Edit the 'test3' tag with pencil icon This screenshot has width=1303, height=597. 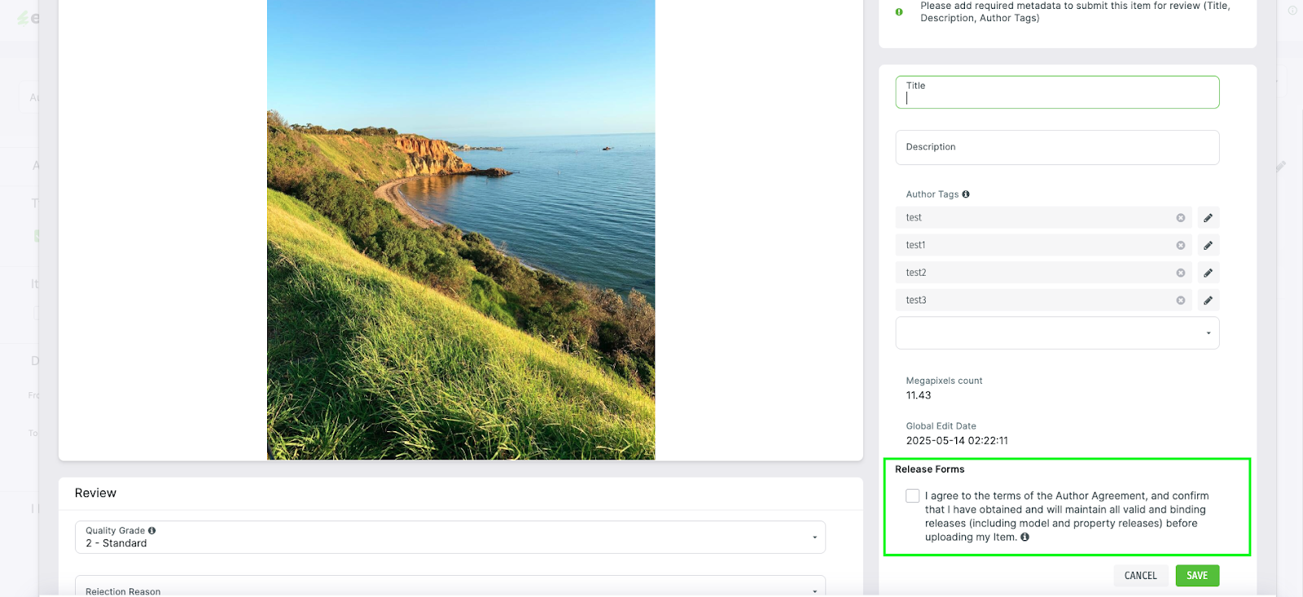coord(1208,301)
